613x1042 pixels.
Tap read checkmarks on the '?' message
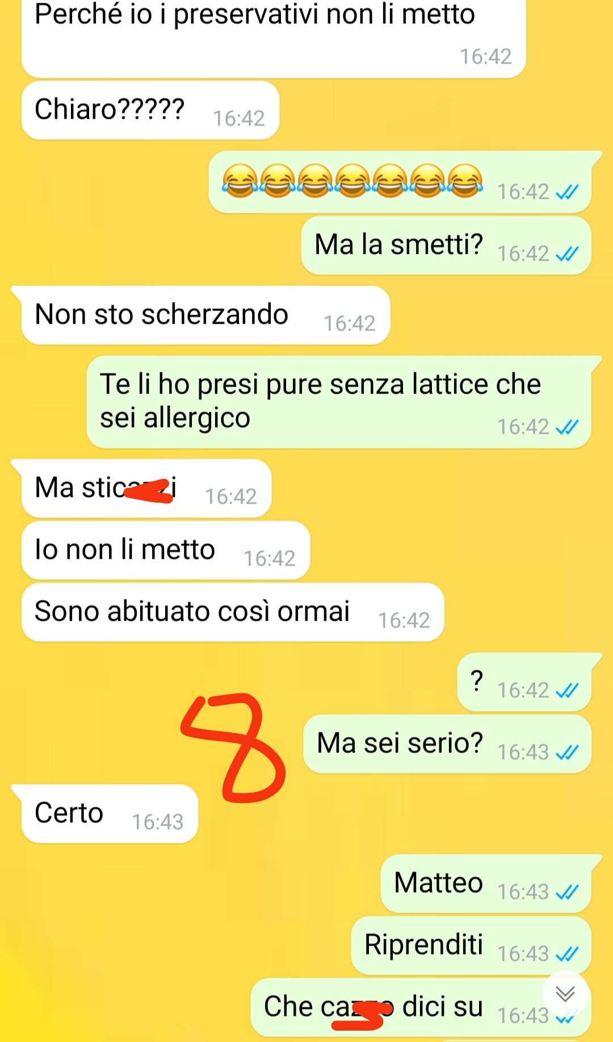click(x=566, y=691)
